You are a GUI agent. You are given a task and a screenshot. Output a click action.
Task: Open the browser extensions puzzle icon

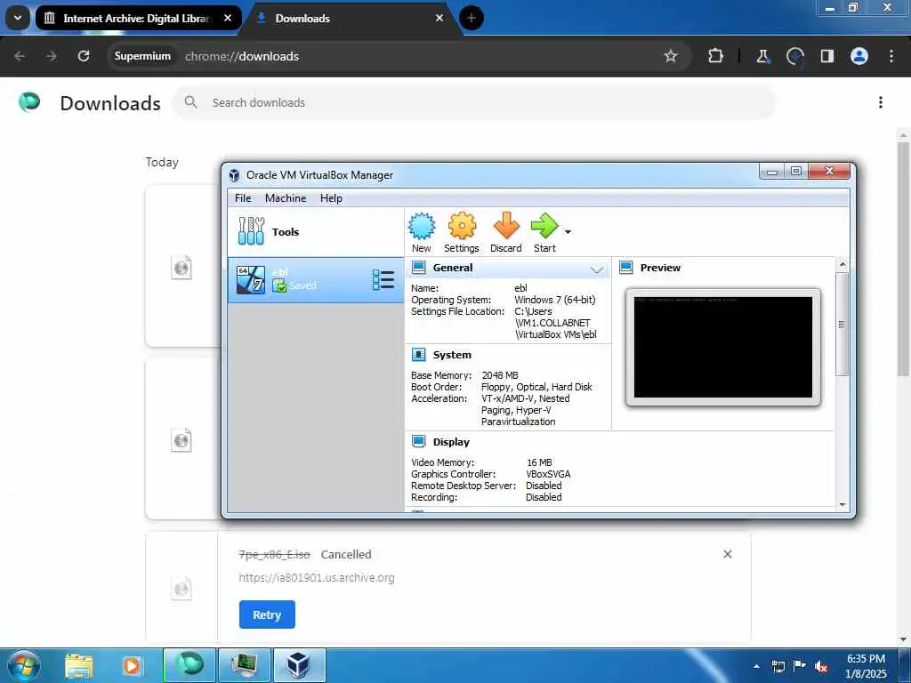(716, 56)
